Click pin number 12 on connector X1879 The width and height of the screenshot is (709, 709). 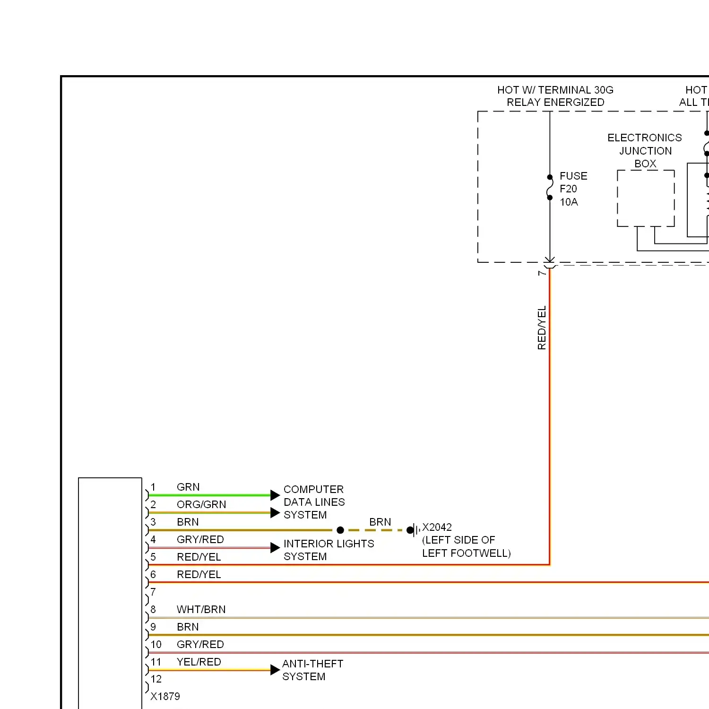pos(156,679)
